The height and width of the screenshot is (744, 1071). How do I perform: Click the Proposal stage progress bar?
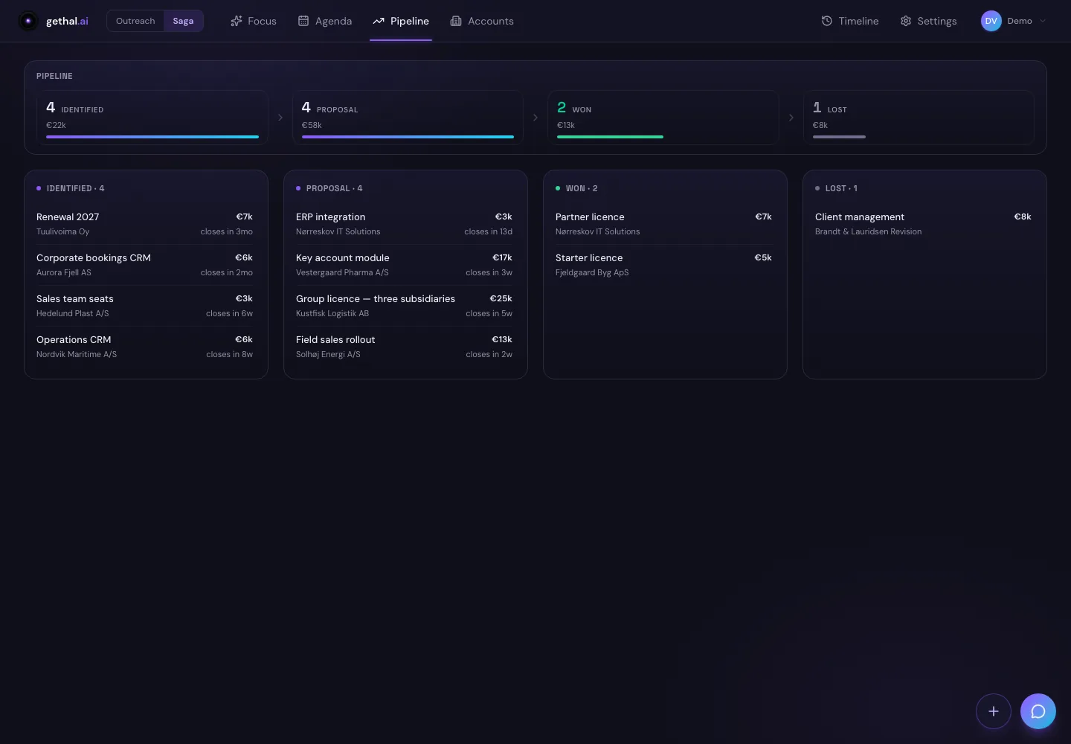click(408, 137)
